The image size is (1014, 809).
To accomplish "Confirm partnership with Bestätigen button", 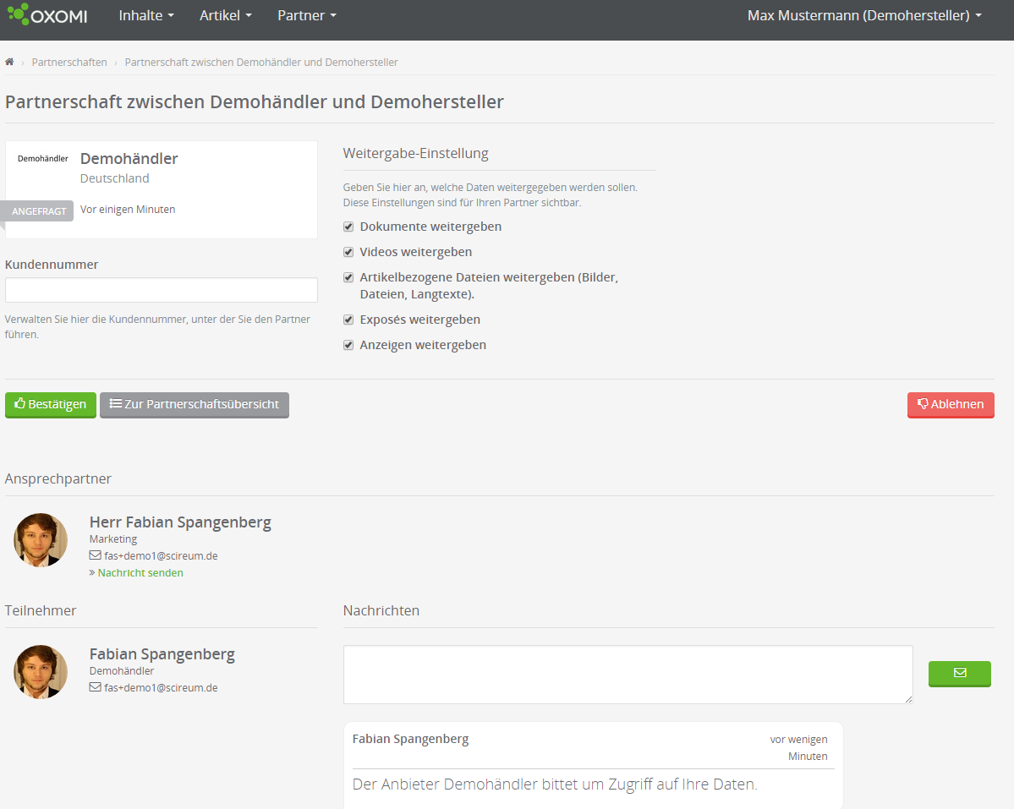I will (x=51, y=405).
